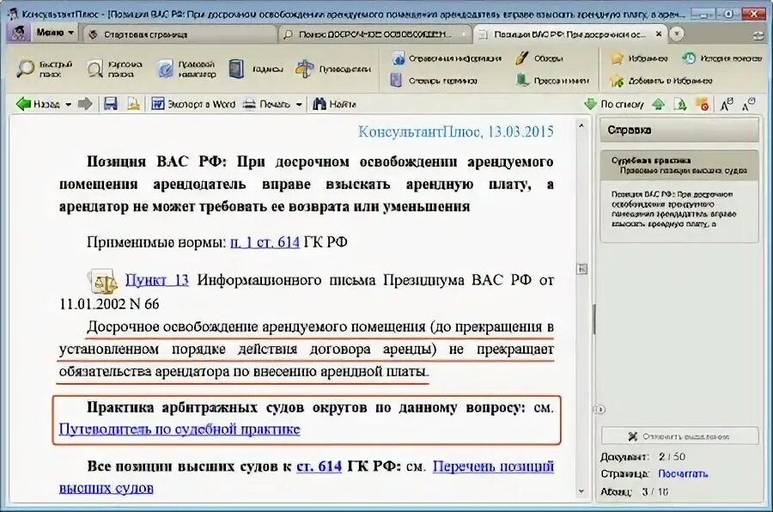Screen dimensions: 773x512
Task: Expand Печать dropdown arrow
Action: (299, 104)
